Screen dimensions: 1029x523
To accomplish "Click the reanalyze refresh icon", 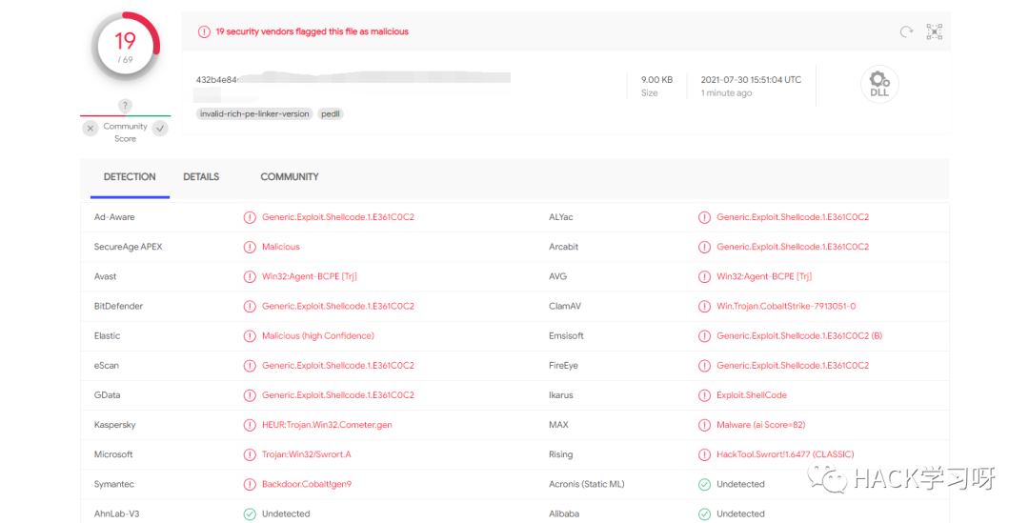I will (x=906, y=31).
